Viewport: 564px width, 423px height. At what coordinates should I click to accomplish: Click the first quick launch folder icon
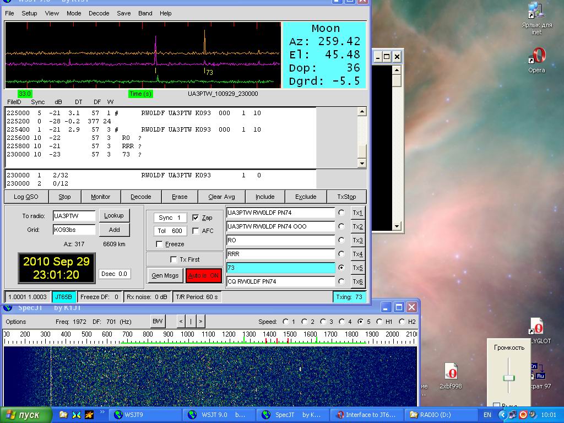pos(63,415)
